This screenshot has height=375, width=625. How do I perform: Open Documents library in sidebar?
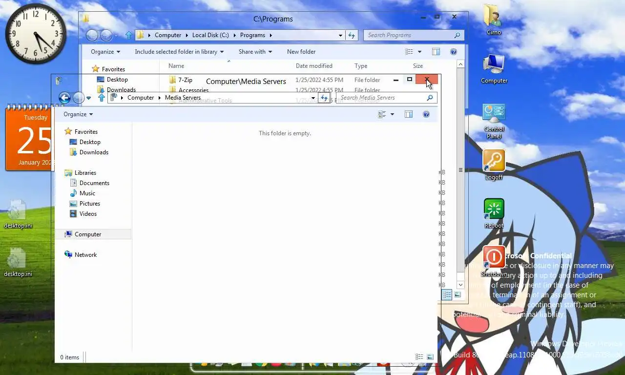pos(94,183)
